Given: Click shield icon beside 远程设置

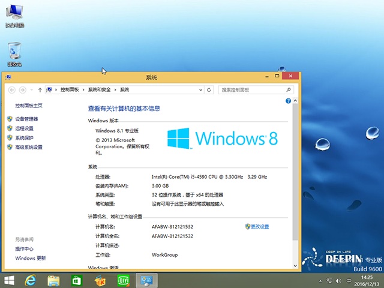Looking at the screenshot, I should click(10, 128).
